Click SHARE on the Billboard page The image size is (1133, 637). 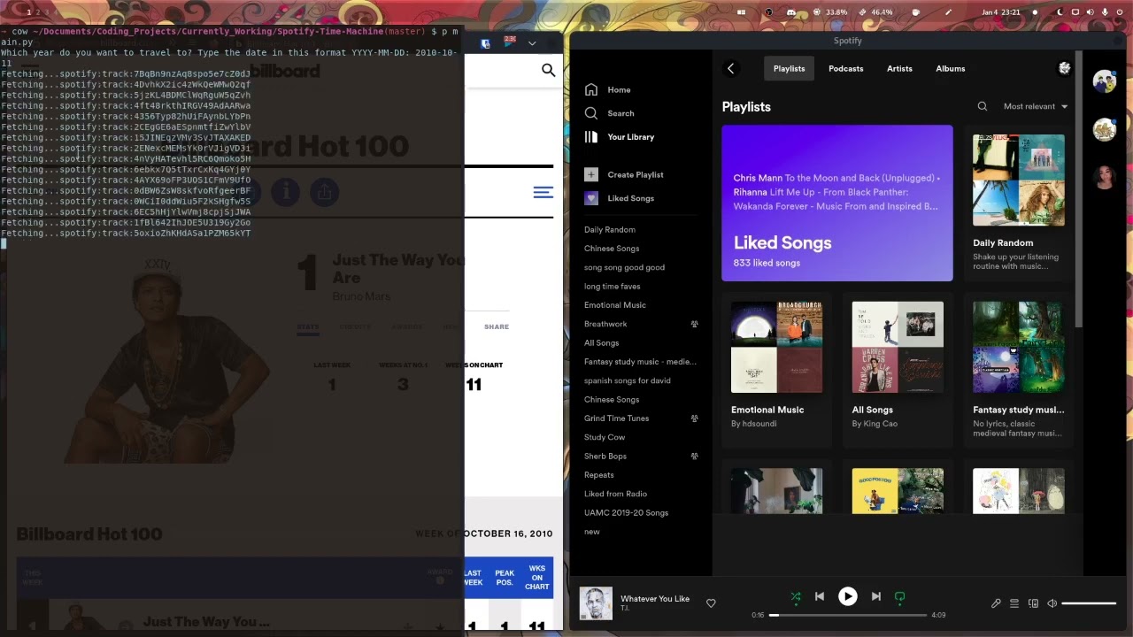(497, 326)
